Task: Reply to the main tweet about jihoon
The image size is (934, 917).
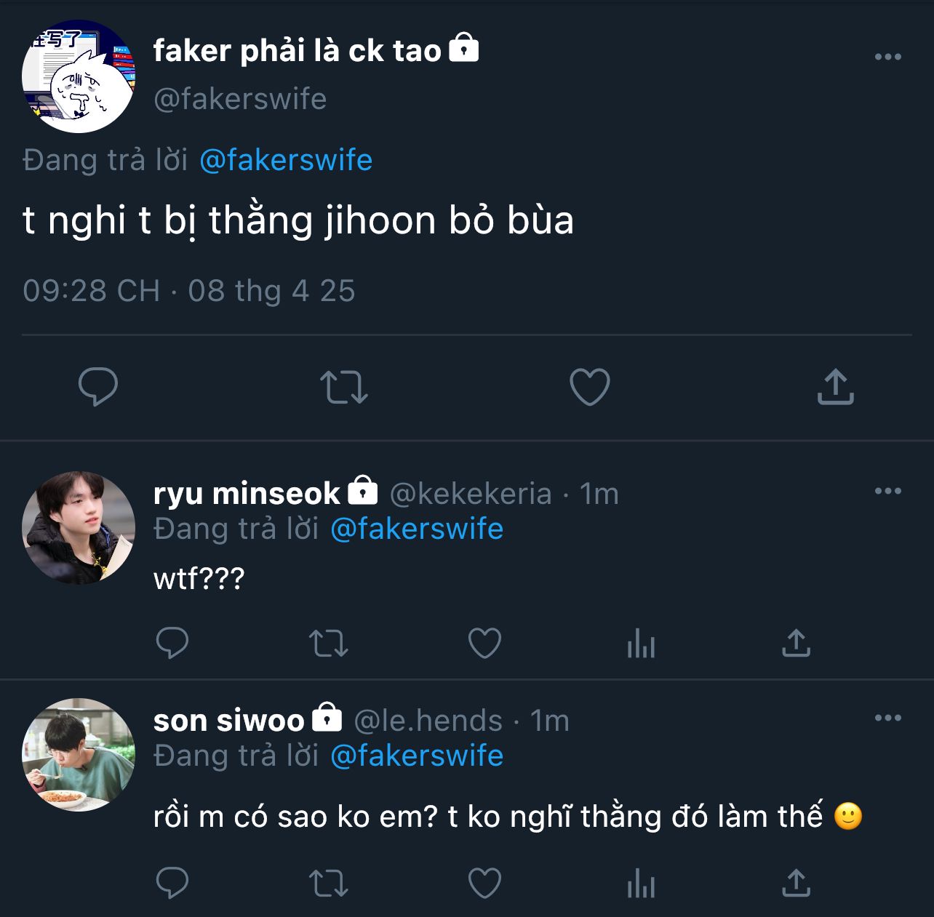Action: pyautogui.click(x=98, y=386)
